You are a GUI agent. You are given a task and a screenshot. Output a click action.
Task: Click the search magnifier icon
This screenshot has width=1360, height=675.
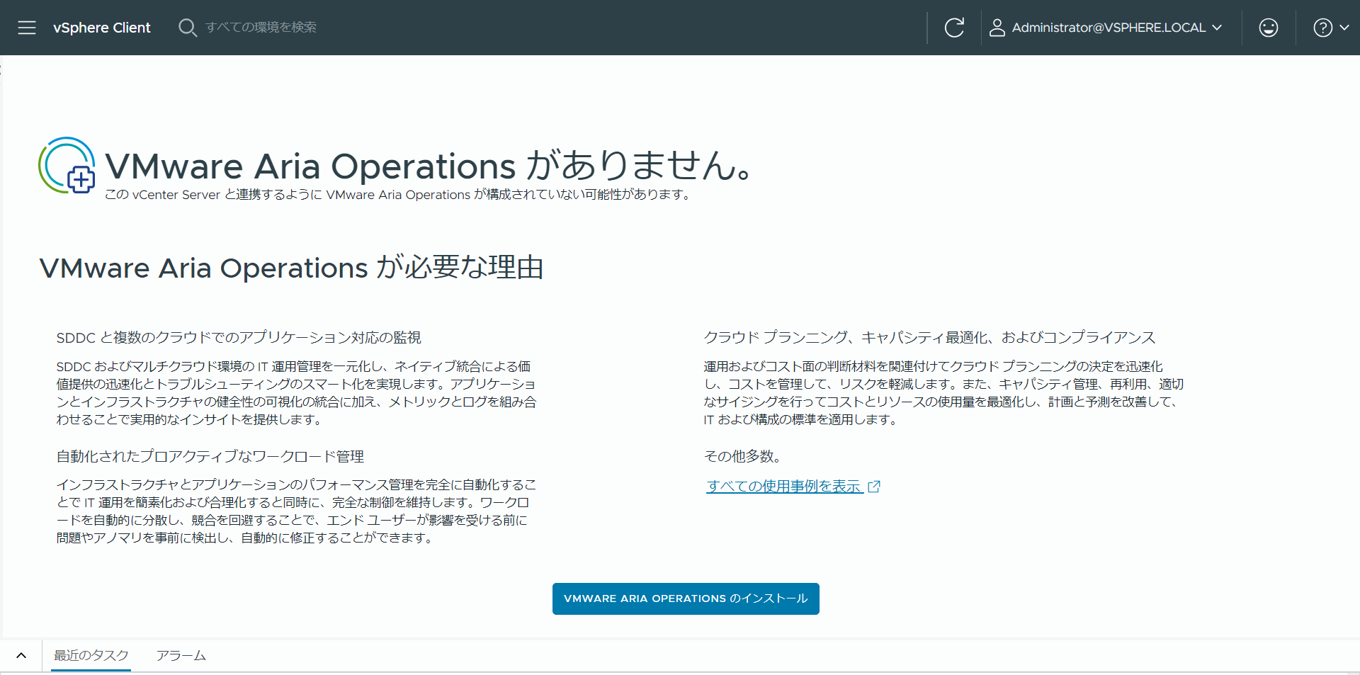tap(188, 28)
